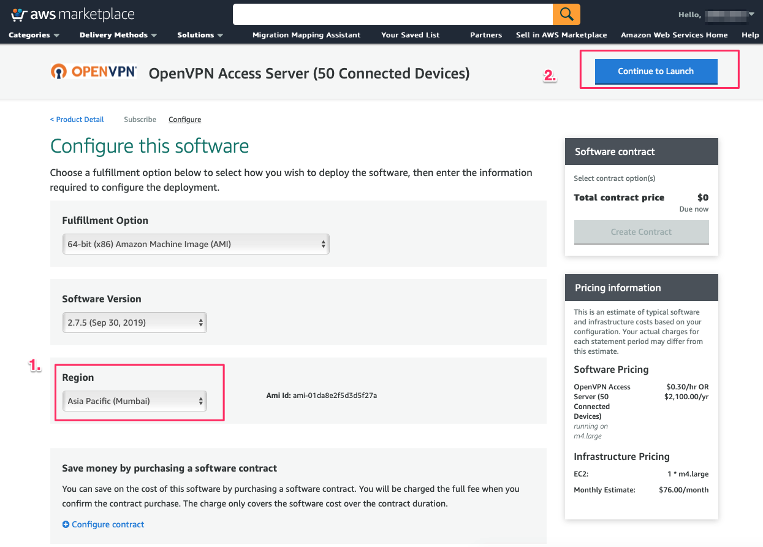Click the Create Contract button
The image size is (763, 547).
tap(641, 232)
